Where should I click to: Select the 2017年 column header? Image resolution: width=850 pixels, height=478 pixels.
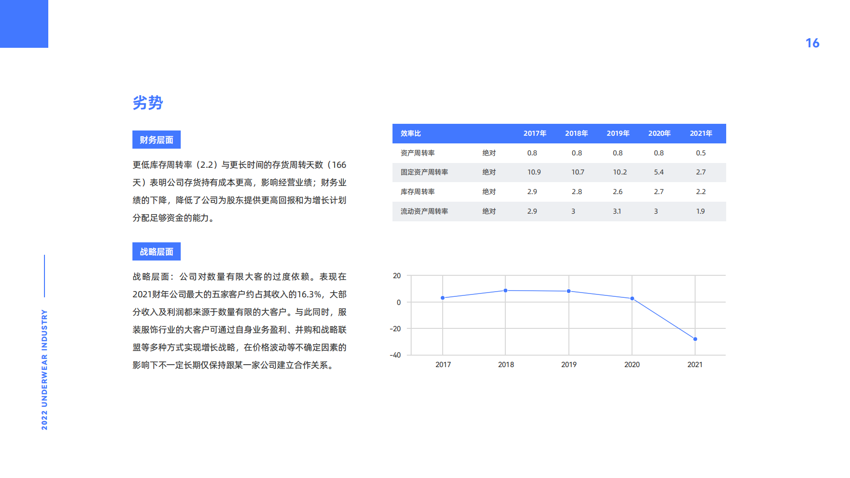pos(534,133)
